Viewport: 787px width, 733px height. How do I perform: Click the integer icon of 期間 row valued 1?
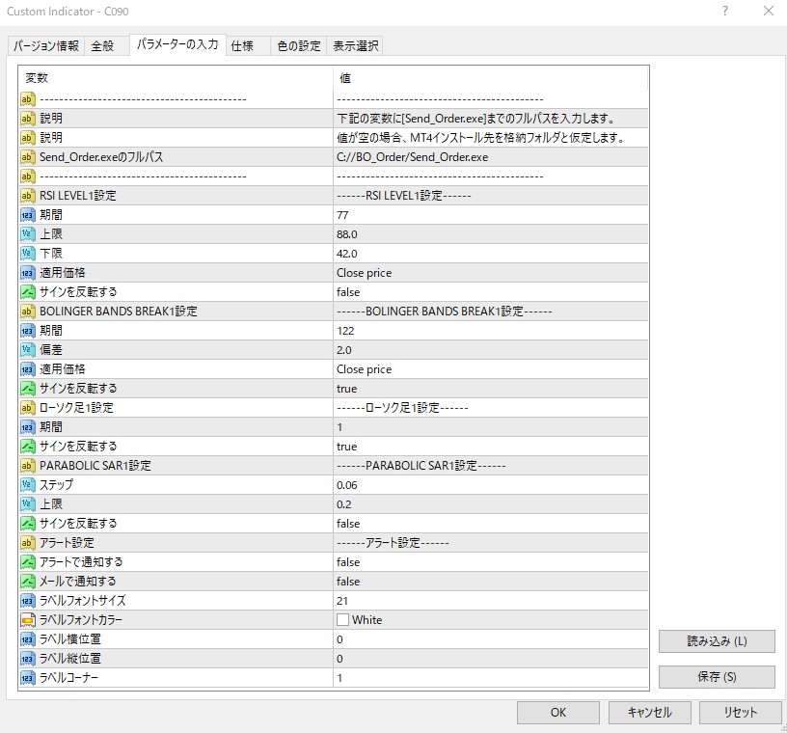pyautogui.click(x=28, y=427)
